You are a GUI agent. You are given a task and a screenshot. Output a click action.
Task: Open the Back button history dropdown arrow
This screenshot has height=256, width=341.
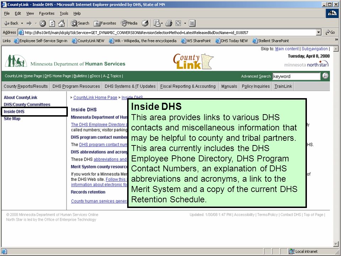pos(22,23)
